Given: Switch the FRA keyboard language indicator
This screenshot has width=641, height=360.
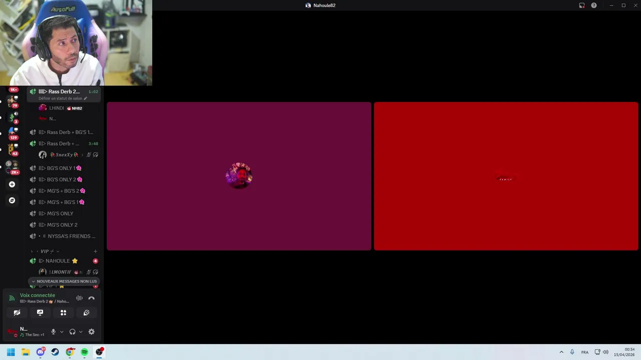Looking at the screenshot, I should coord(585,352).
